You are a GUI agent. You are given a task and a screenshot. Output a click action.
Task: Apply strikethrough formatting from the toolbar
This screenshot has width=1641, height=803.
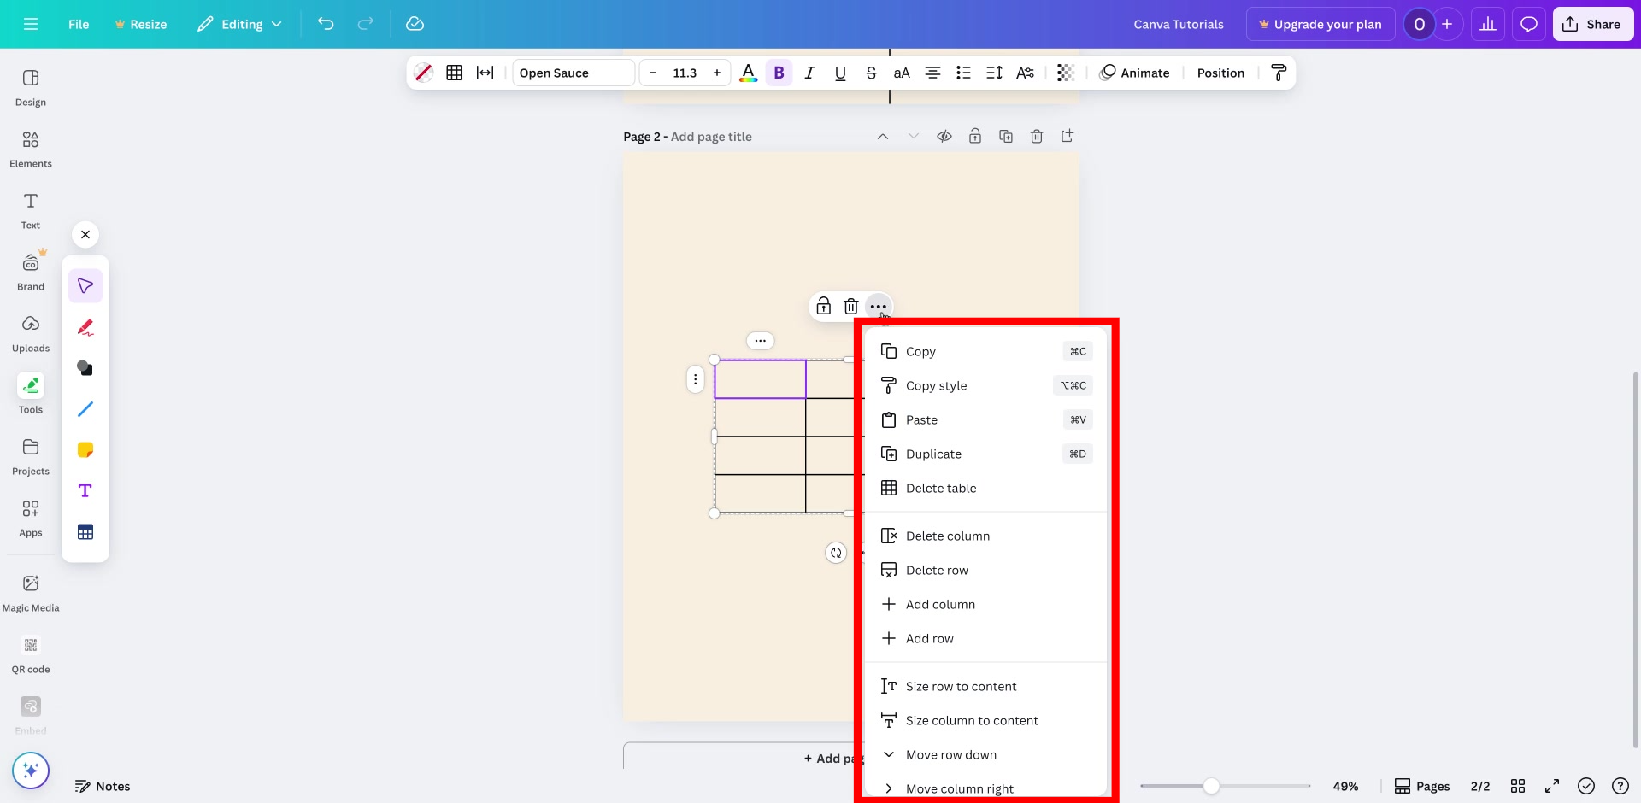click(x=871, y=73)
